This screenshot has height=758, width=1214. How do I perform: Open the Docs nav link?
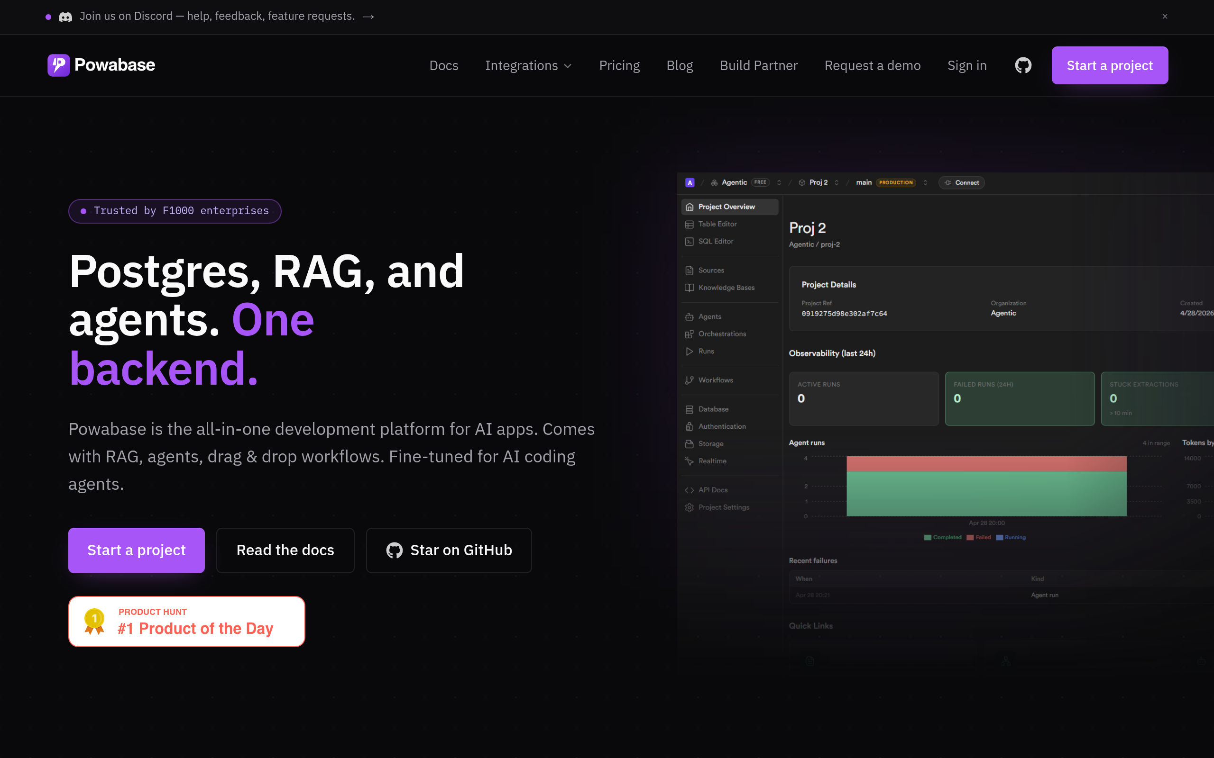(443, 66)
